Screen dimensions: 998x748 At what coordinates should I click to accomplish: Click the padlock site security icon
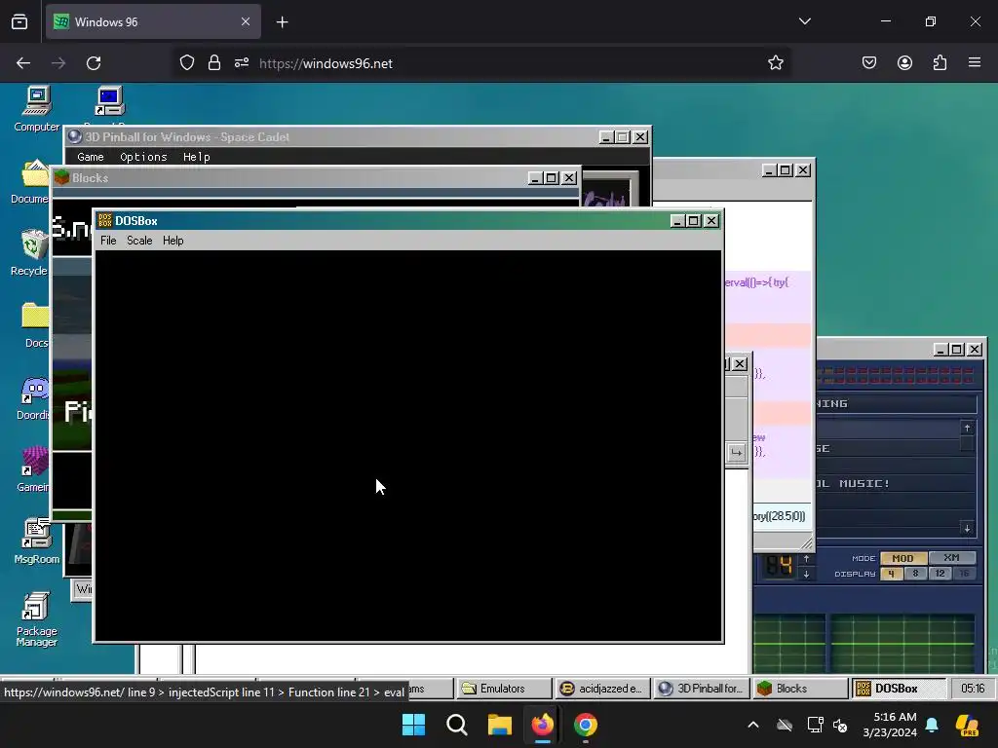(213, 63)
